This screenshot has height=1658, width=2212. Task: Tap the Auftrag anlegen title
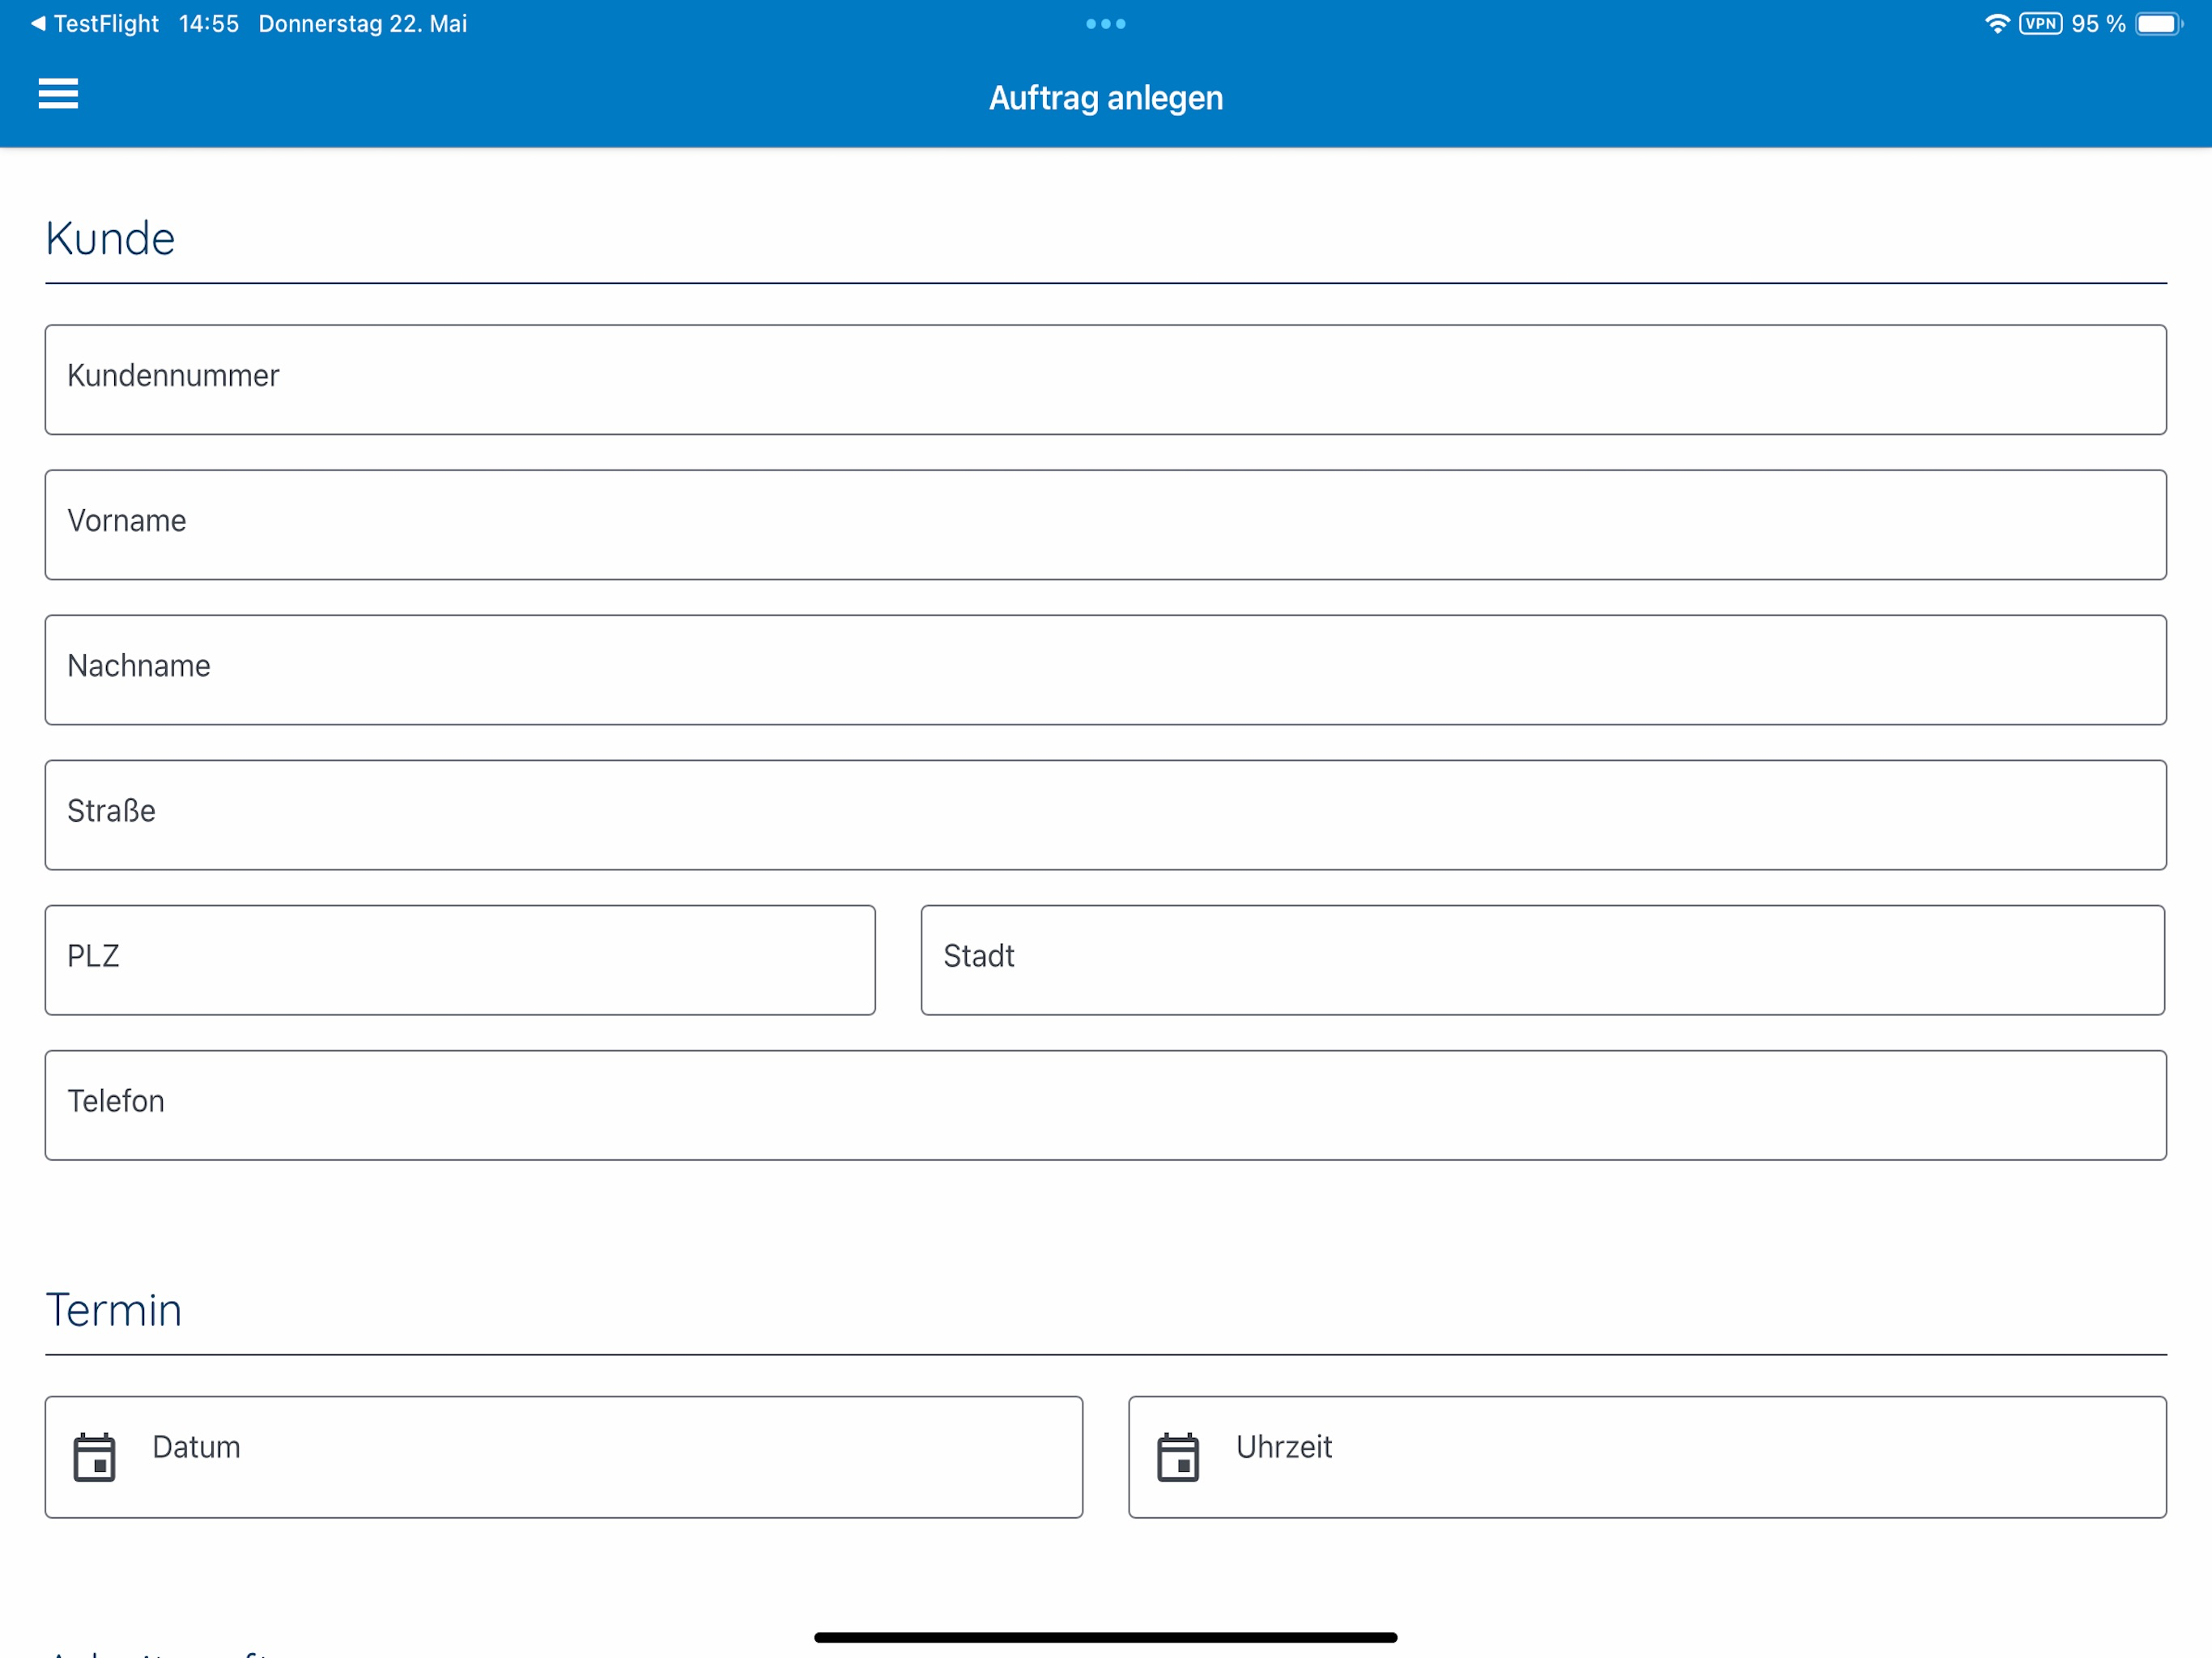click(x=1106, y=98)
